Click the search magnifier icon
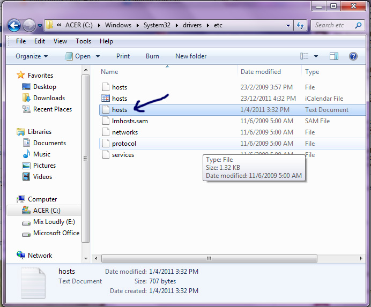Image resolution: width=371 pixels, height=307 pixels. 359,25
